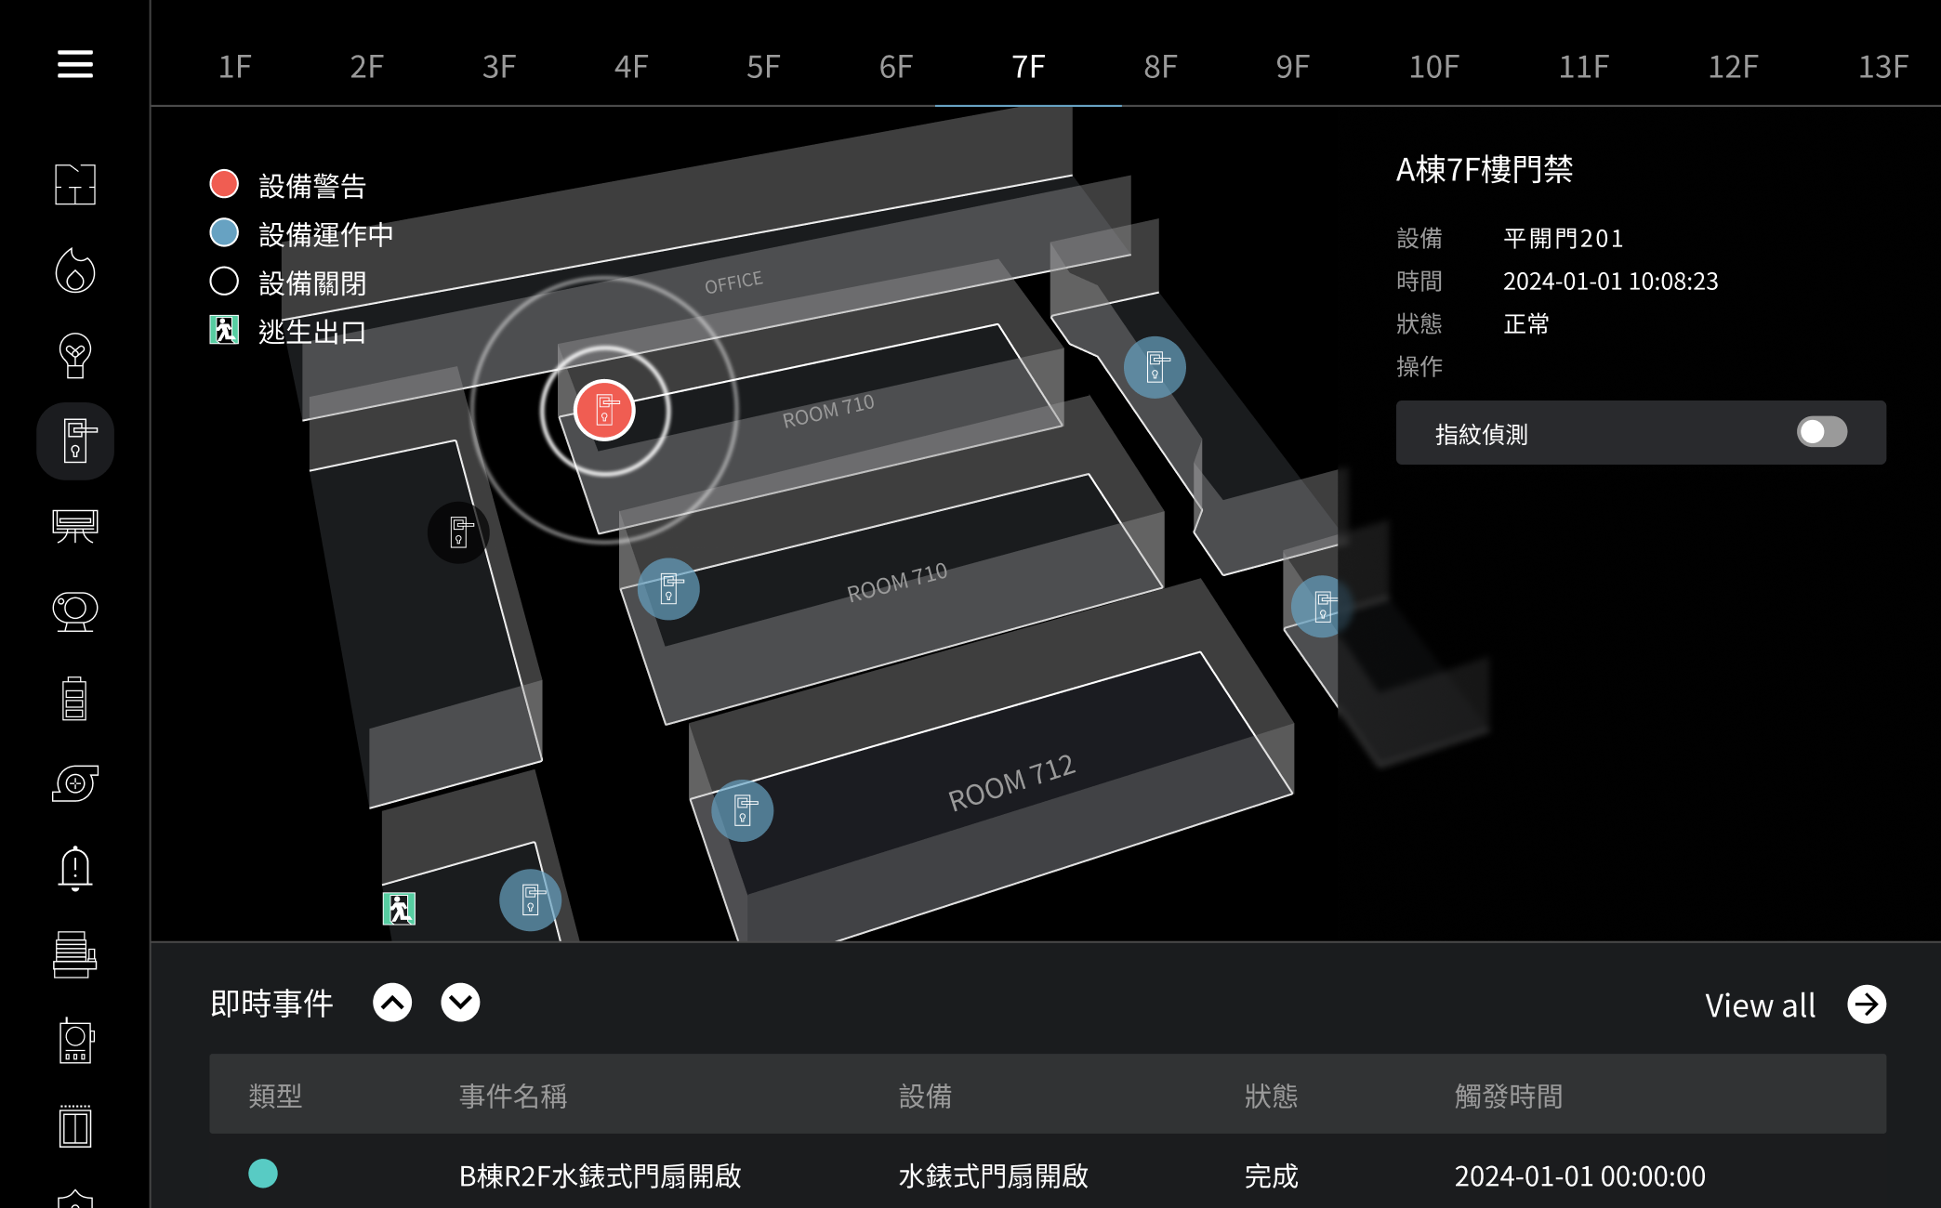Collapse 即時事件 panel with down chevron
Viewport: 1941px width, 1208px height.
460,1003
